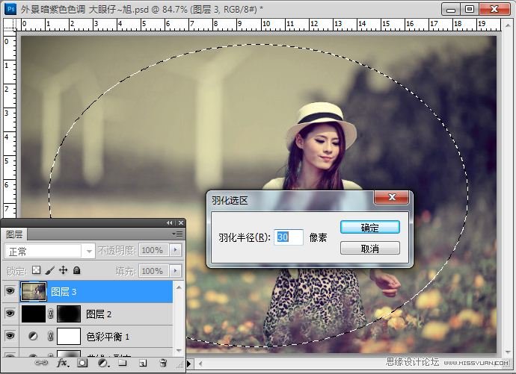Create a new group folder
Viewport: 516px width, 374px height.
(123, 363)
